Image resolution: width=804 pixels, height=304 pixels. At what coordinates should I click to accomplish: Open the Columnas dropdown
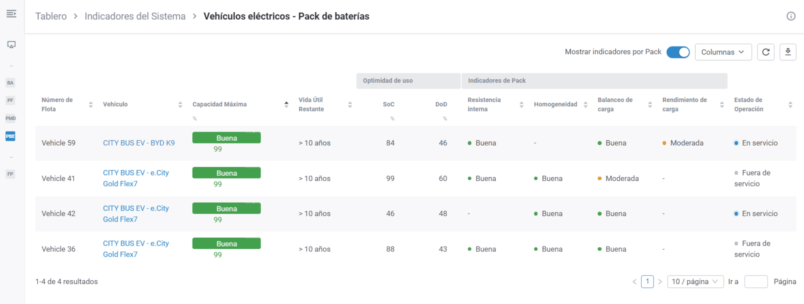point(723,52)
